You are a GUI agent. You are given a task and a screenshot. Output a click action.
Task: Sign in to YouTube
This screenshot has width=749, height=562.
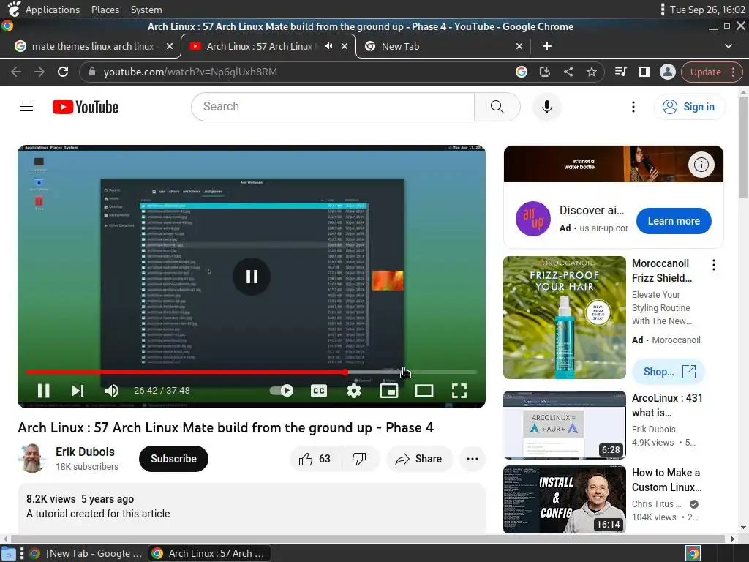pos(689,107)
